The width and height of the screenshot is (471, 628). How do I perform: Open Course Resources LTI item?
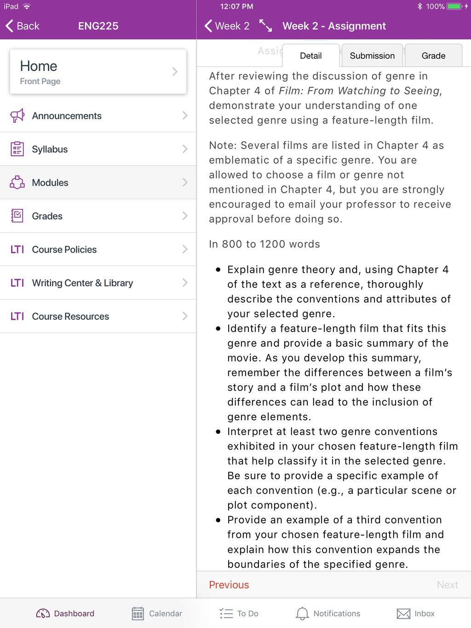coord(98,316)
